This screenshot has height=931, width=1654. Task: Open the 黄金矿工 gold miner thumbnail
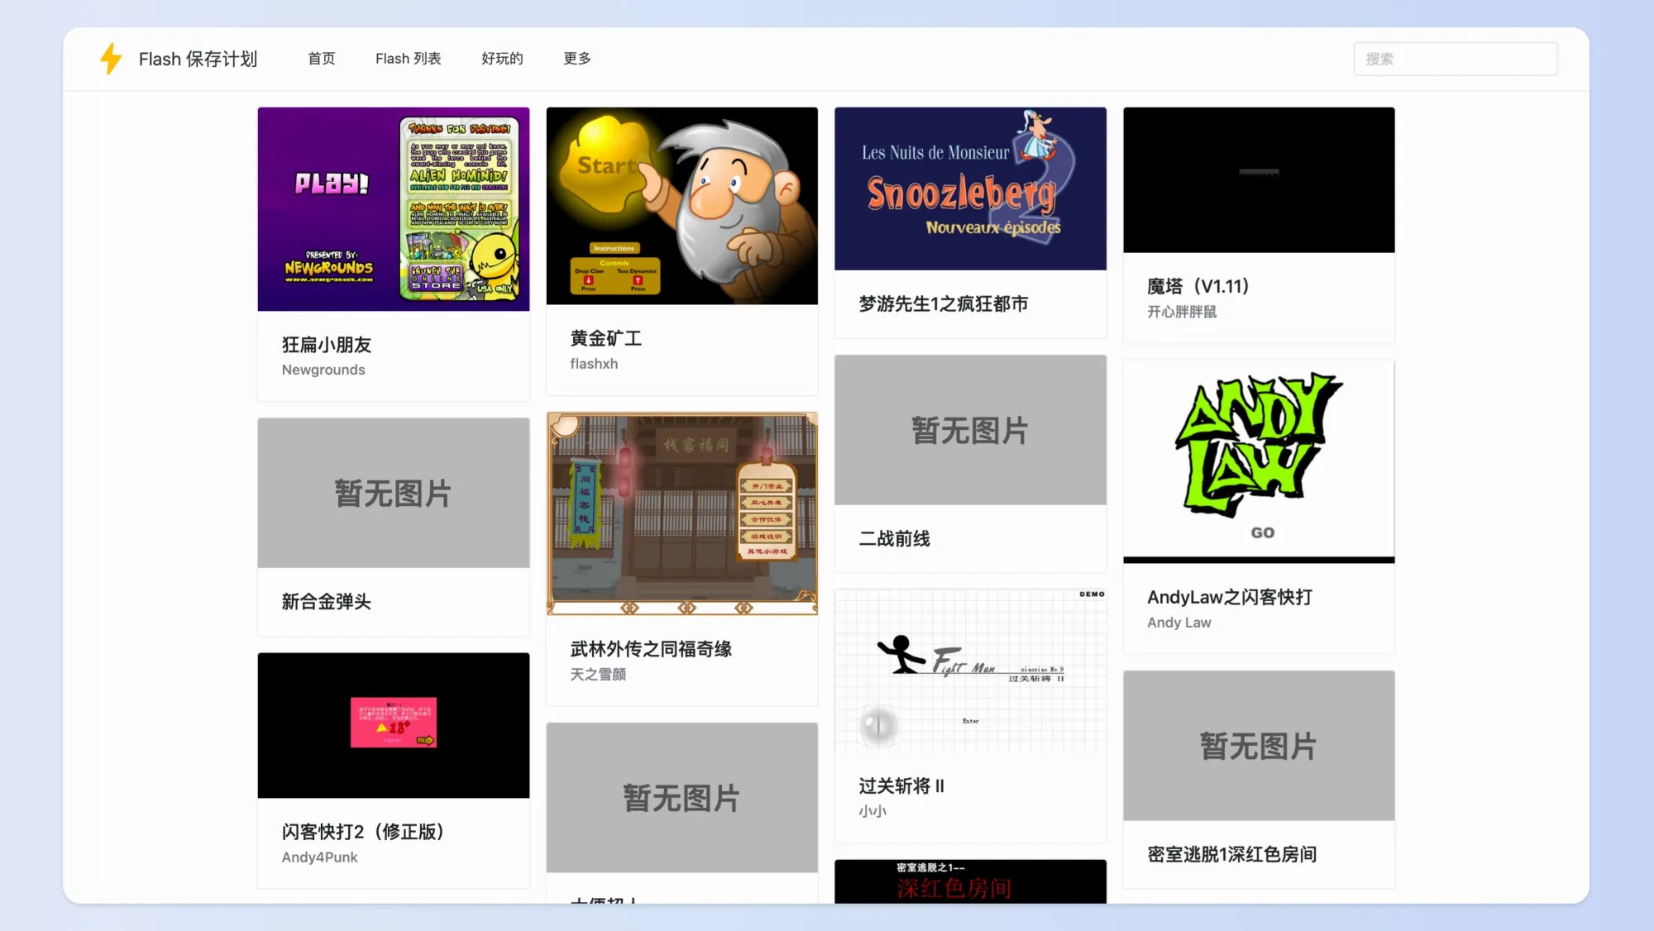click(681, 206)
